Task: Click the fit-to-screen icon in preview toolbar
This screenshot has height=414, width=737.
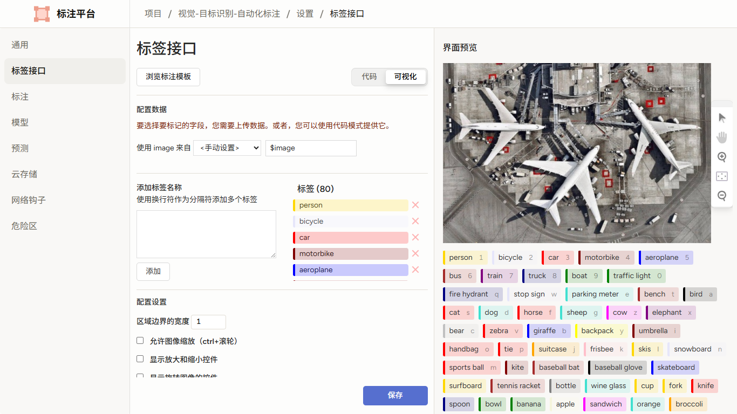Action: pos(722,176)
